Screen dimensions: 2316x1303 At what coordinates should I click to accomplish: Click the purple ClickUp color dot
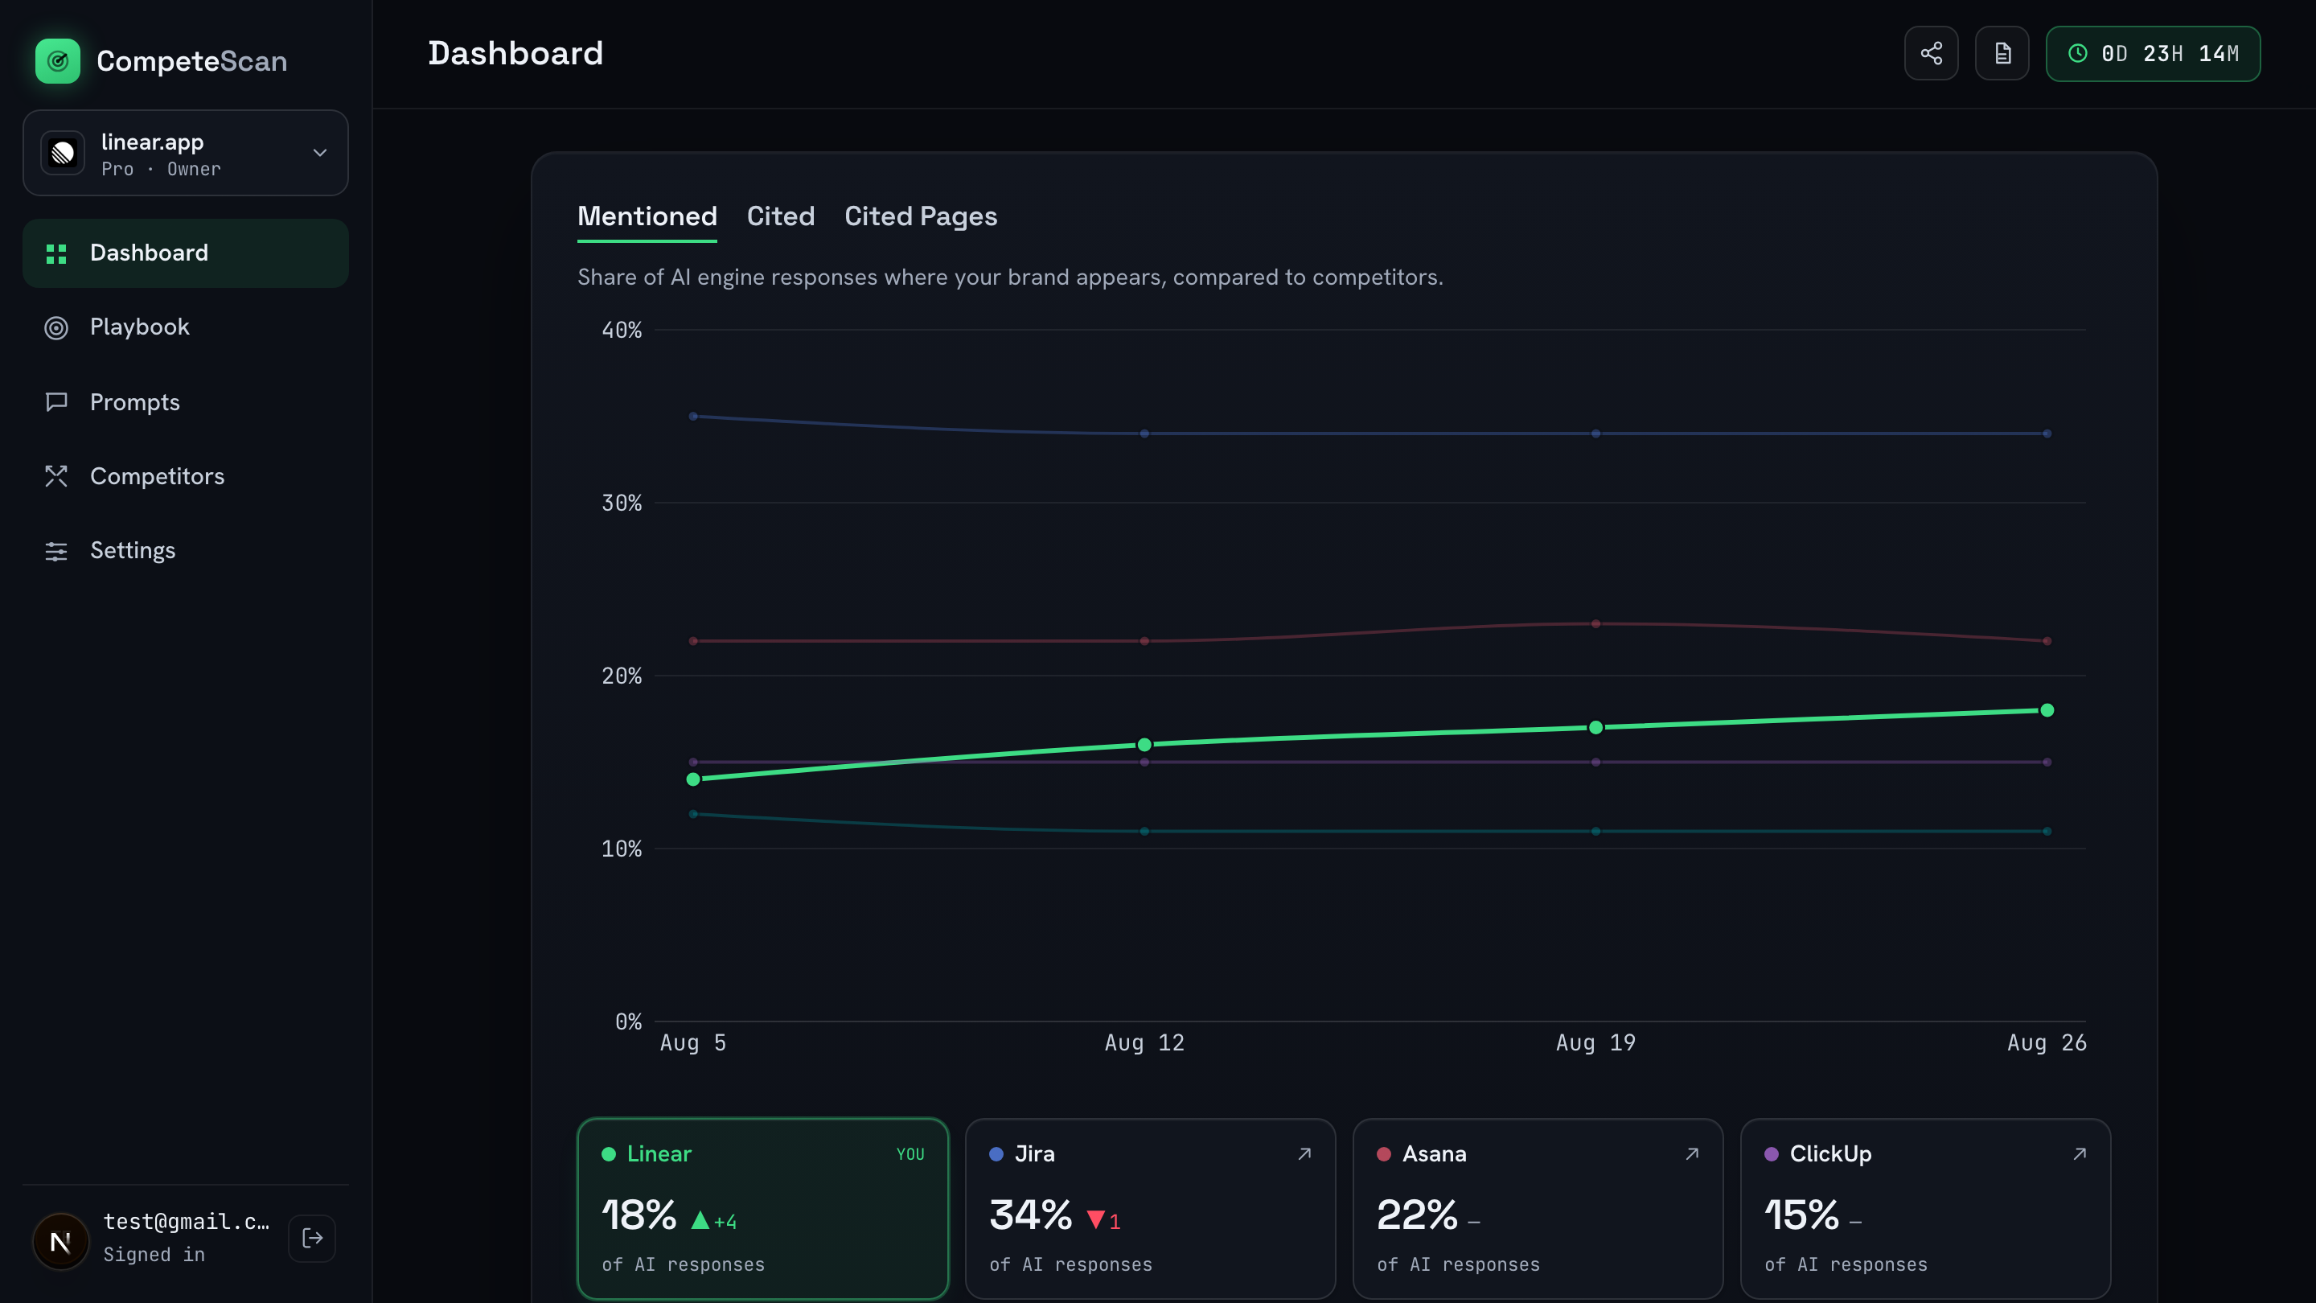point(1771,1155)
